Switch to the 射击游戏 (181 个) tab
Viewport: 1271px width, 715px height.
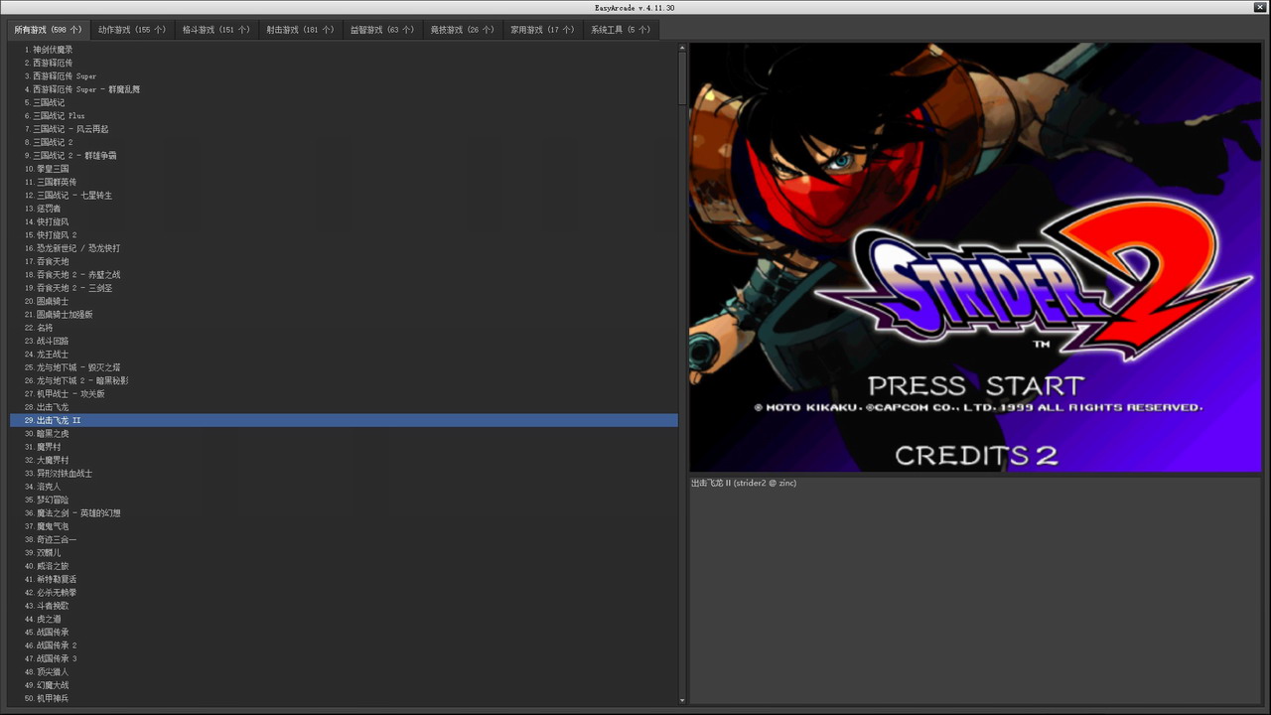(x=300, y=30)
